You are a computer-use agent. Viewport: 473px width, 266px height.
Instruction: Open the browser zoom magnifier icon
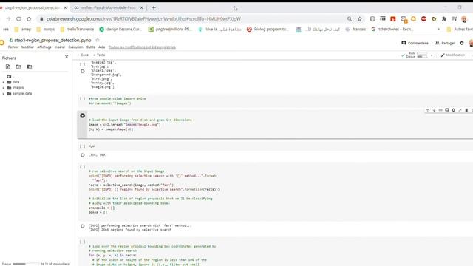point(350,18)
